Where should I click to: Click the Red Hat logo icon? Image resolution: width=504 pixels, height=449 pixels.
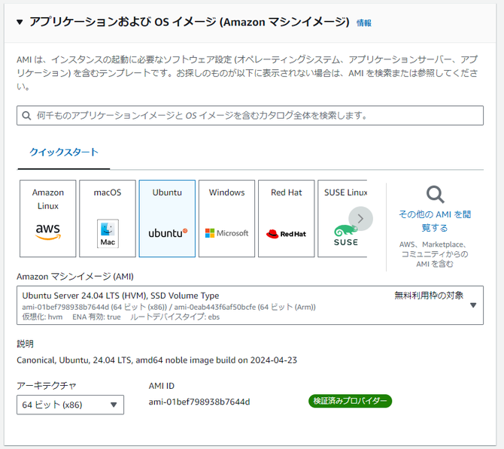tap(286, 234)
